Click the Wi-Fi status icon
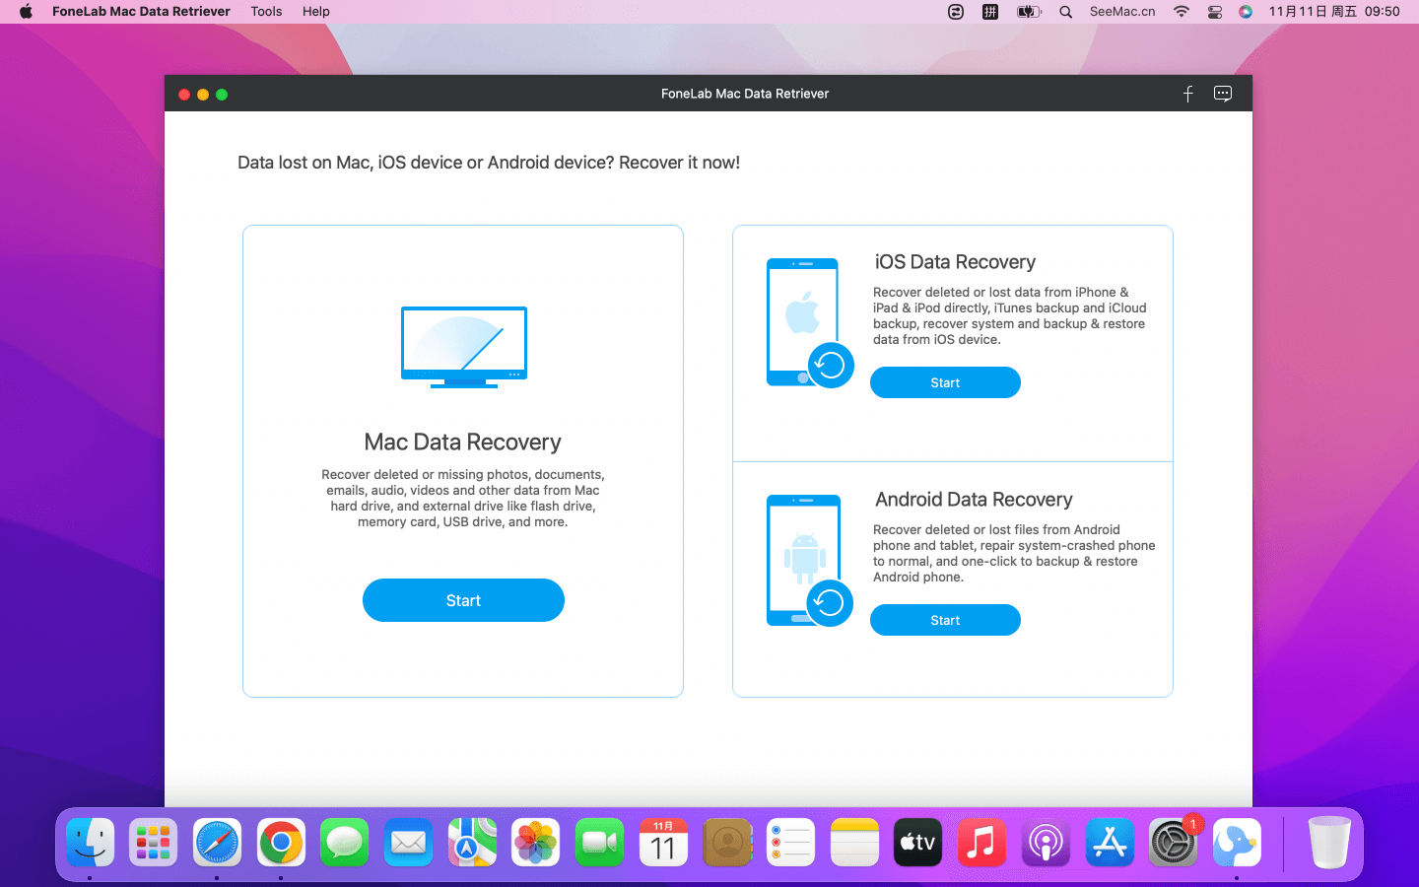The height and width of the screenshot is (887, 1419). (x=1181, y=12)
